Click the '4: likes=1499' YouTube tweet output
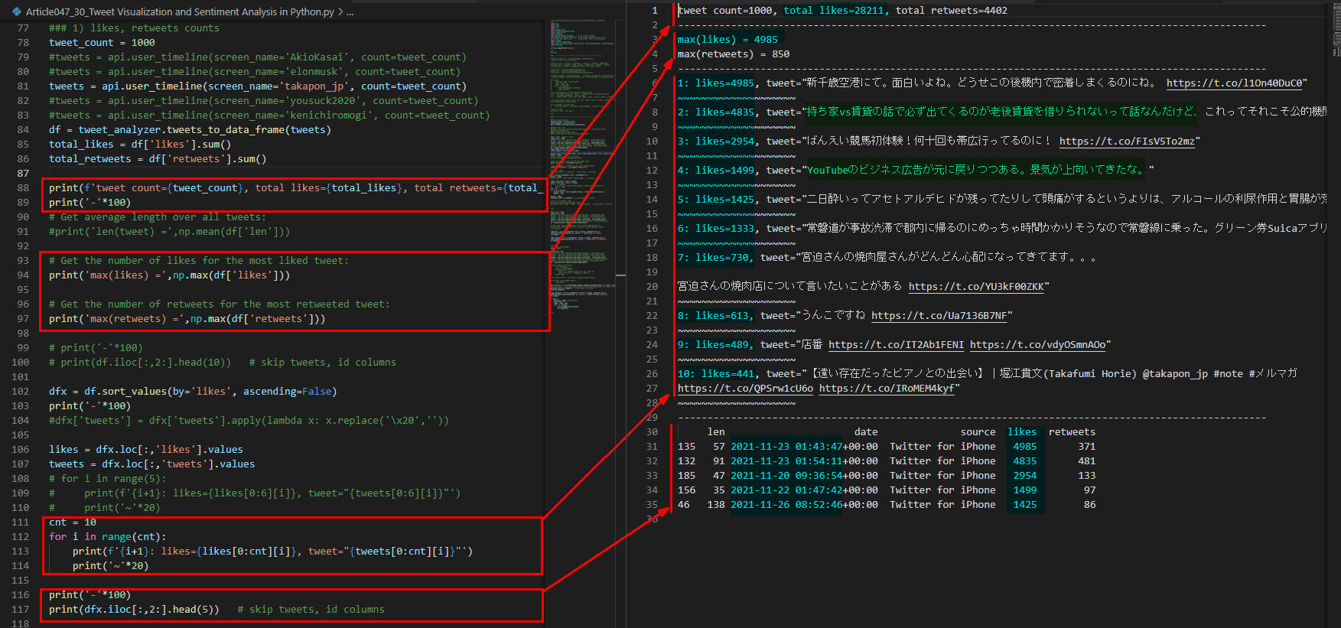Image resolution: width=1341 pixels, height=628 pixels. pyautogui.click(x=916, y=171)
